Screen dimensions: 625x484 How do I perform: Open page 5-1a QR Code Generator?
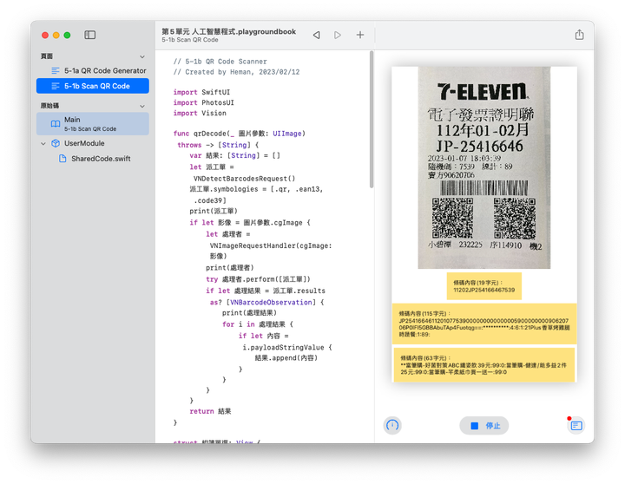pos(104,70)
